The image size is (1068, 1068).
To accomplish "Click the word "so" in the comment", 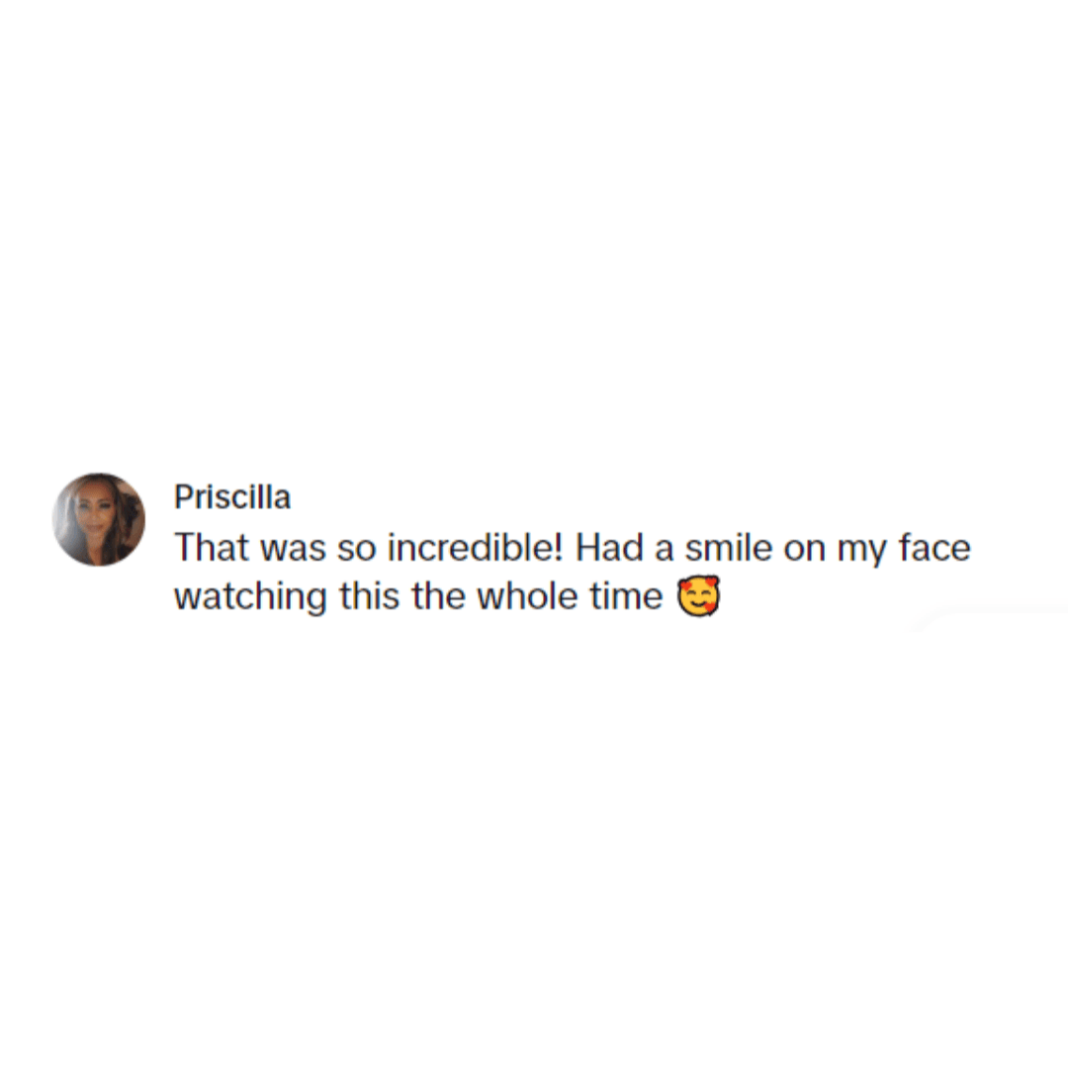I will [356, 549].
